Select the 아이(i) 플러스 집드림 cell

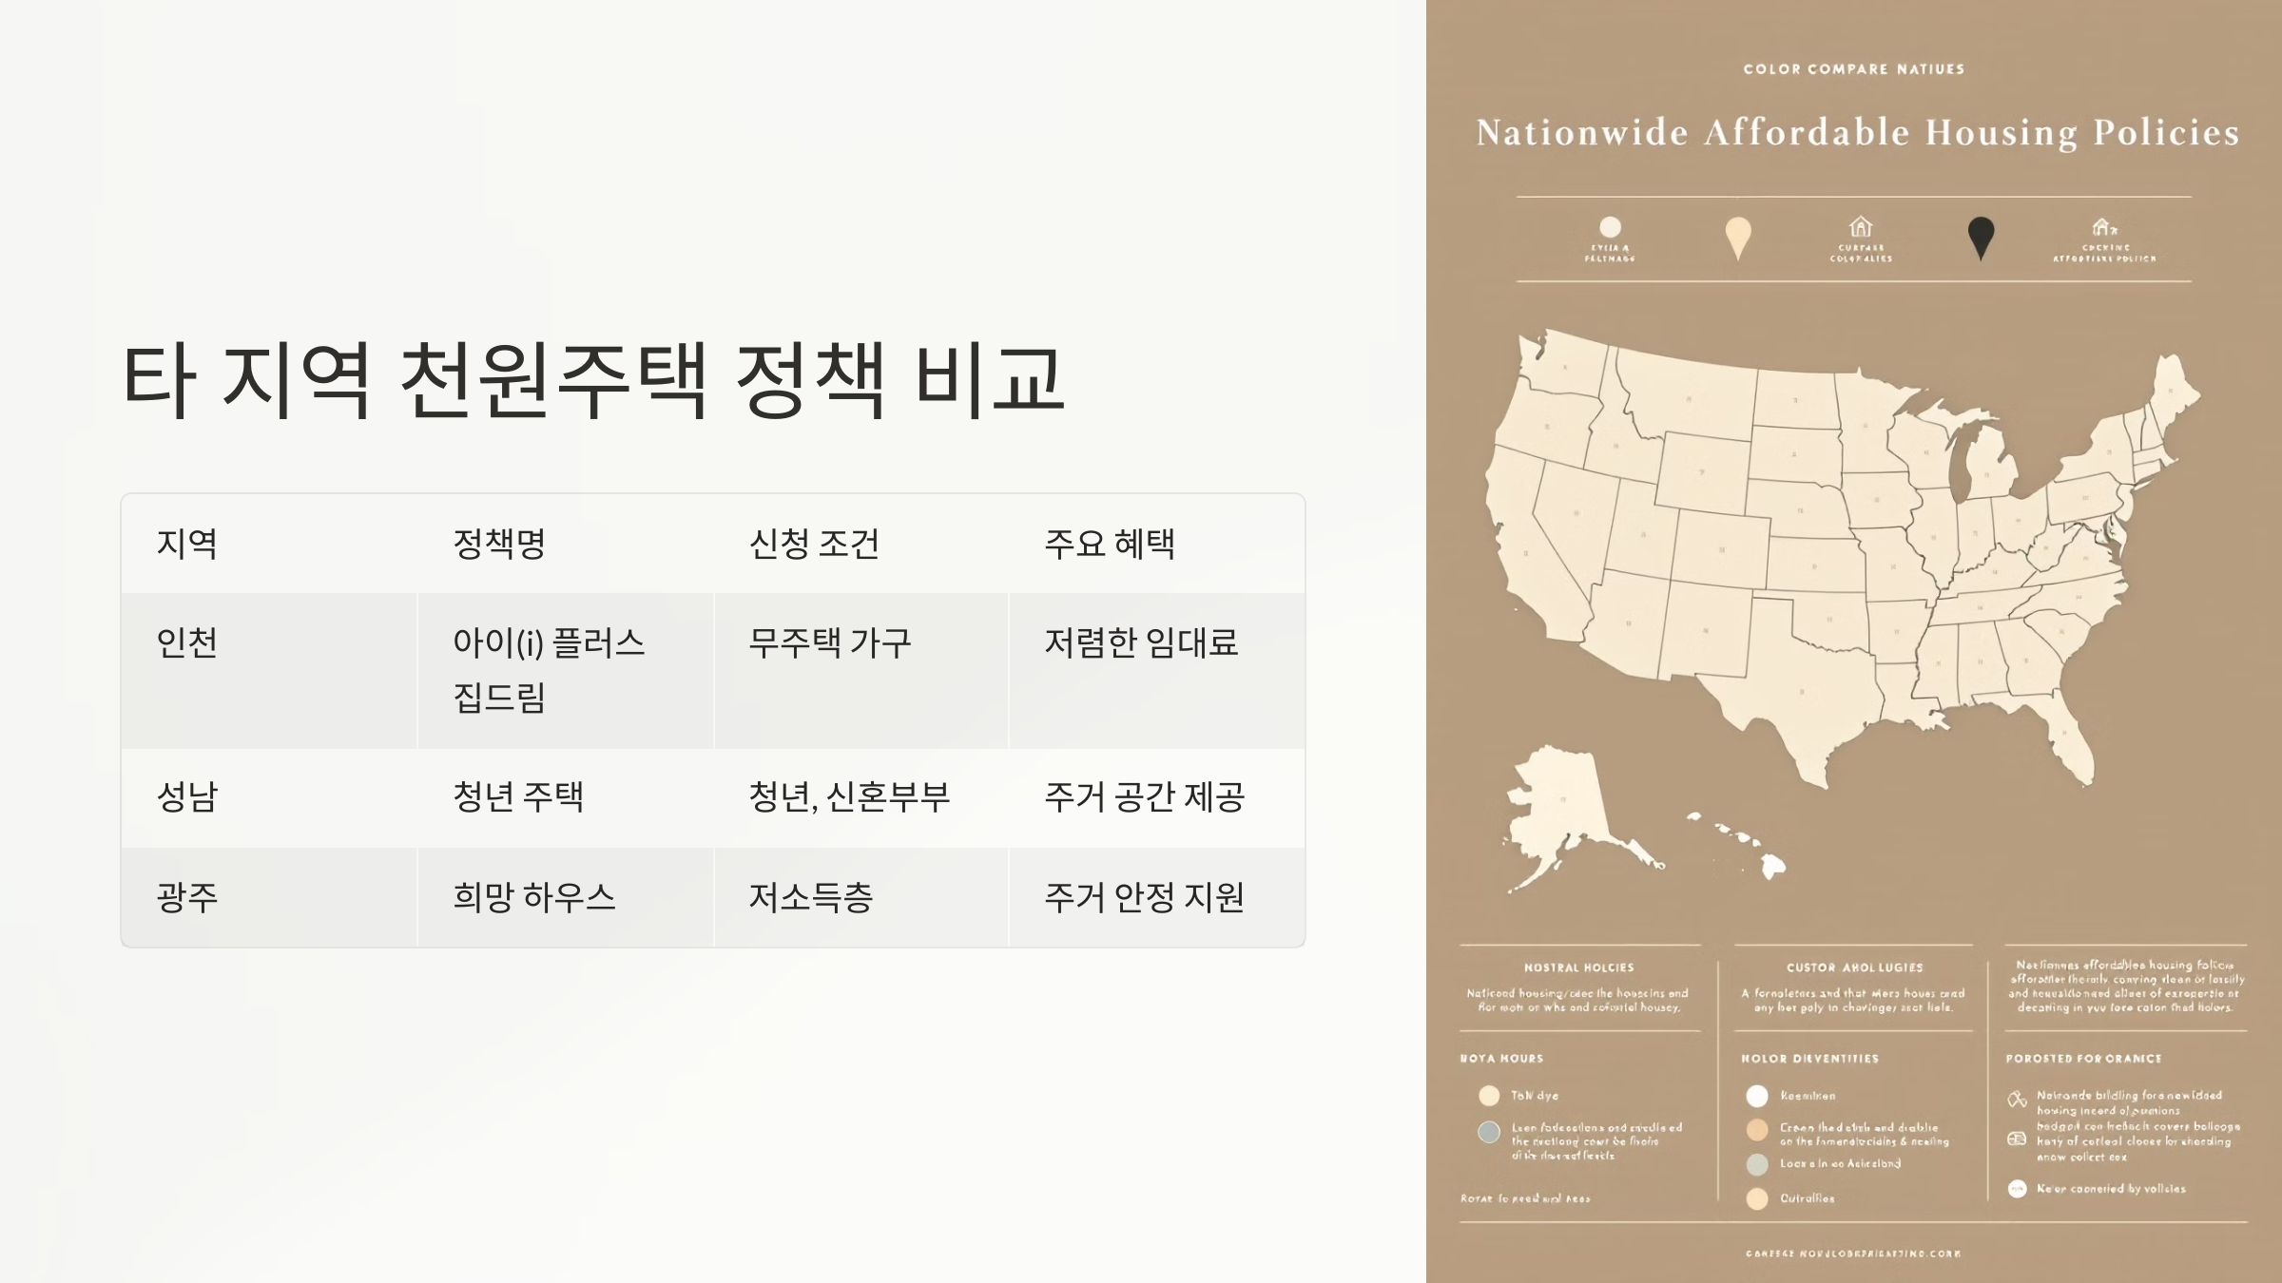click(549, 670)
